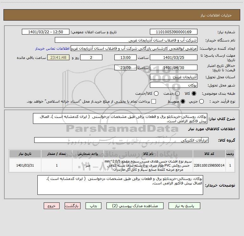244x236 pixels.
Task: Click the جزئیات اطلاعات نیاز header title
Action: pyautogui.click(x=216, y=15)
